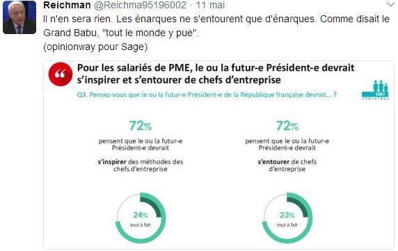Click the (opinionway pour Sage) text line

coord(95,47)
